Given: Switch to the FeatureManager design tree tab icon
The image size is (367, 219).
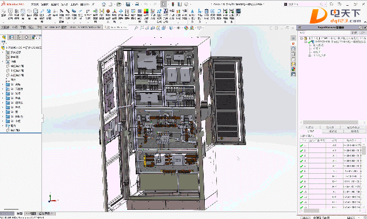Looking at the screenshot, I should (x=4, y=37).
